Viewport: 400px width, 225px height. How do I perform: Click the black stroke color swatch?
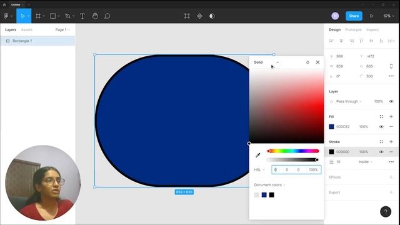click(x=331, y=152)
